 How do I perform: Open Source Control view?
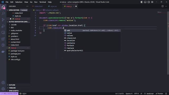coord(3,20)
